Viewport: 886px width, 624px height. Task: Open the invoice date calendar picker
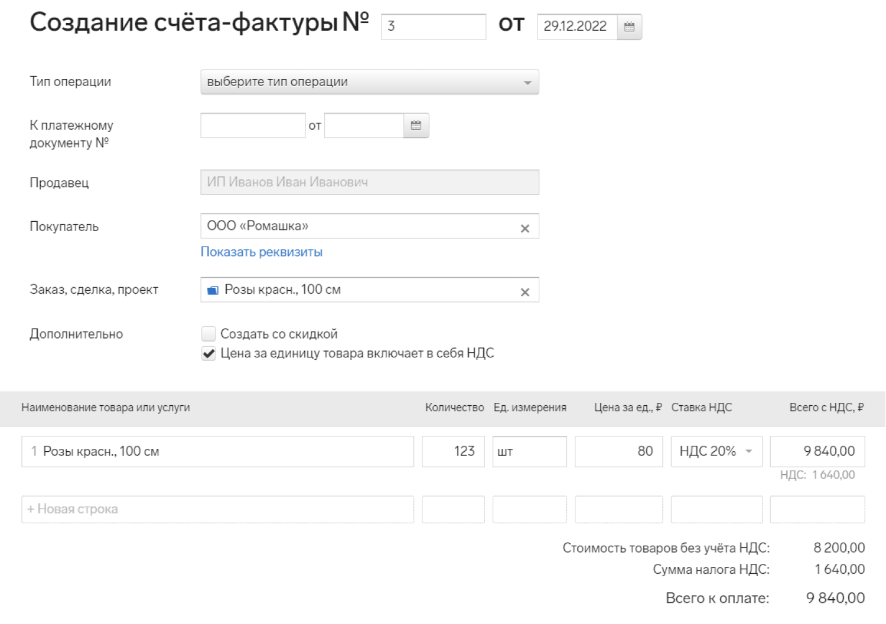(x=629, y=27)
